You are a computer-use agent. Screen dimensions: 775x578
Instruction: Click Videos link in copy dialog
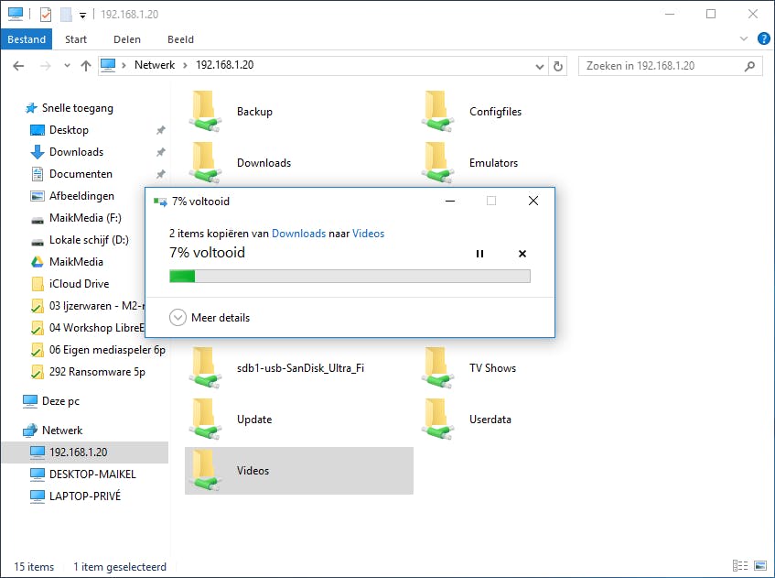coord(368,234)
